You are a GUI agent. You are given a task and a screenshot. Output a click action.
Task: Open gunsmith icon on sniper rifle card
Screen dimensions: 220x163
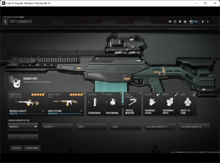pyautogui.click(x=43, y=111)
